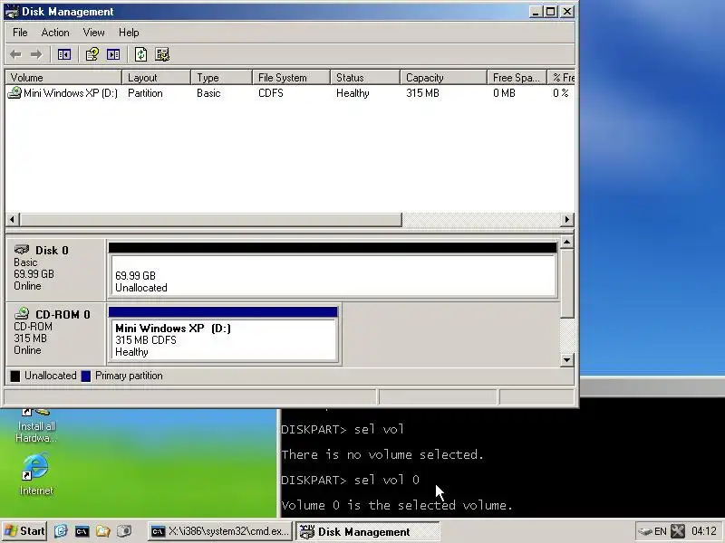Select the CD-ROM 0 label panel
This screenshot has width=725, height=543.
coord(55,333)
